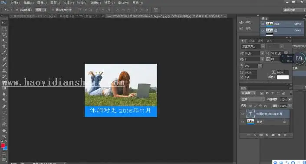
Task: Select the Horizontal Type tool
Action: 4,112
